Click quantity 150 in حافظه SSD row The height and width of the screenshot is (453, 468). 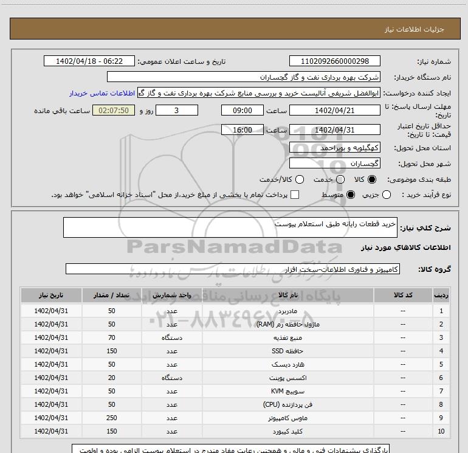pyautogui.click(x=112, y=351)
